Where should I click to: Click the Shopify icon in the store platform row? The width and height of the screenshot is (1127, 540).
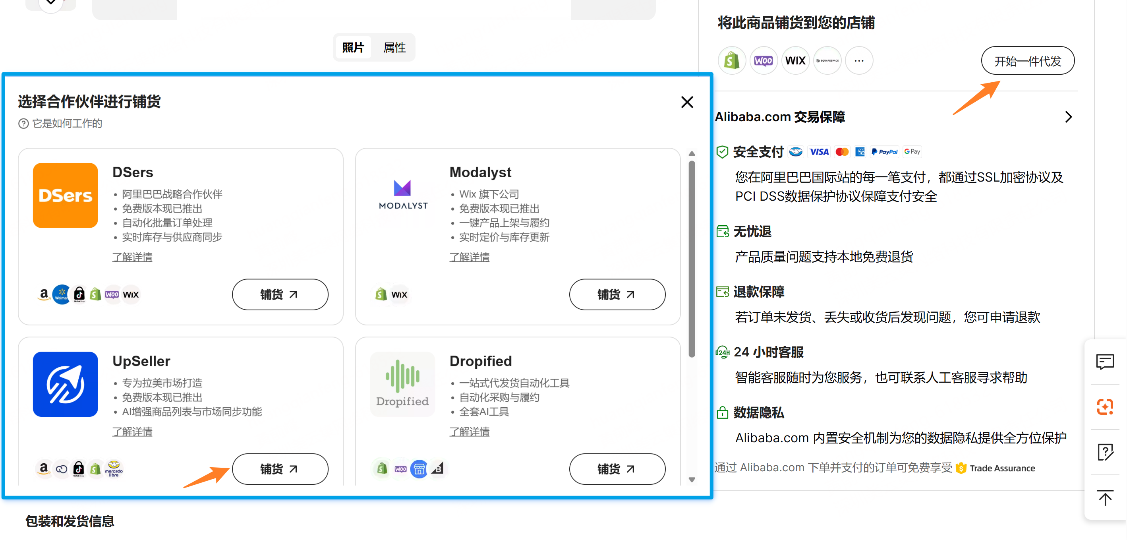pyautogui.click(x=731, y=60)
